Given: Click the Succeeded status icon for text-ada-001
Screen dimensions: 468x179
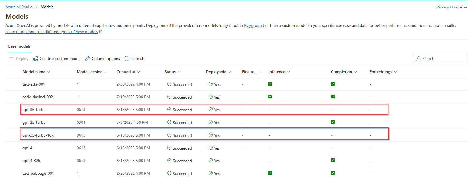Looking at the screenshot, I should (x=169, y=84).
